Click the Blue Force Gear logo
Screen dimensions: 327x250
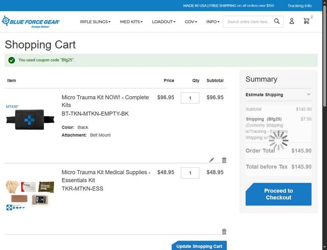[31, 21]
